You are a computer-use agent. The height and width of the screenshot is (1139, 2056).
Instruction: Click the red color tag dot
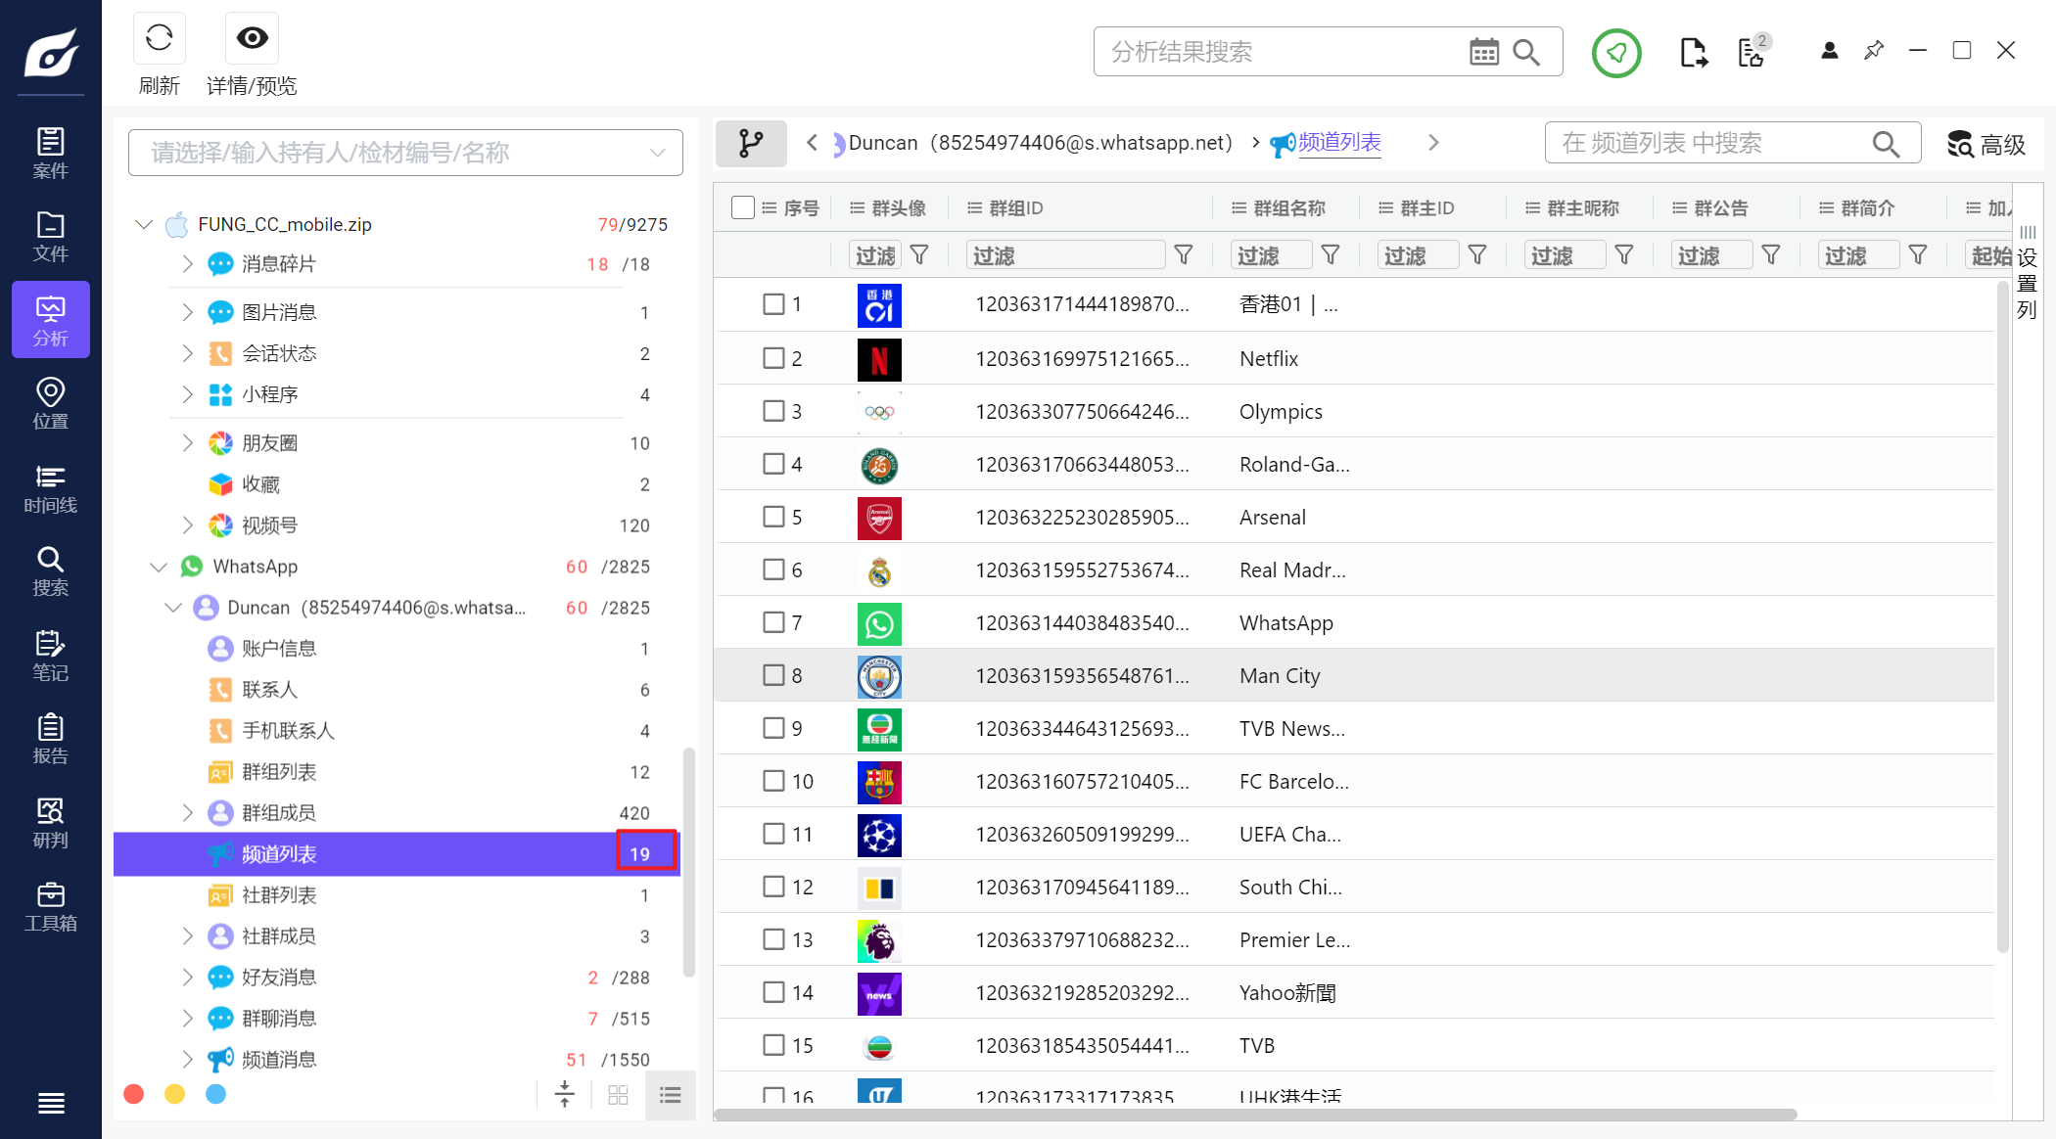[134, 1094]
